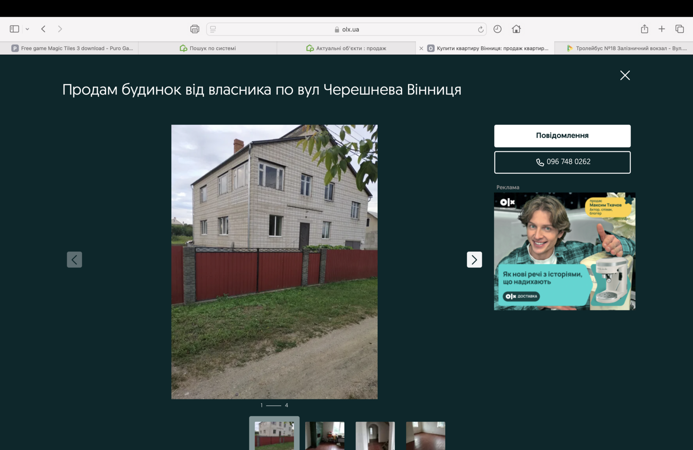Open a new tab with plus button
The height and width of the screenshot is (450, 693).
[x=661, y=29]
